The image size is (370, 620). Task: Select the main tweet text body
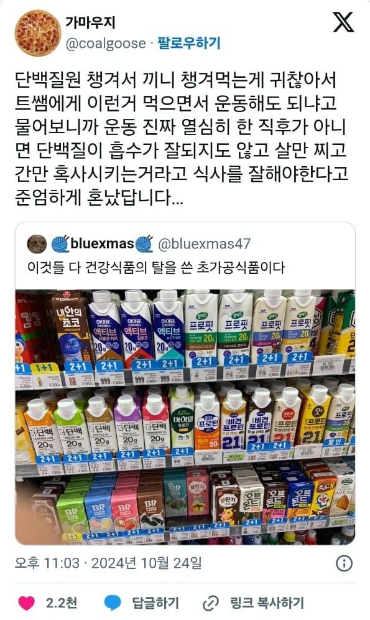[x=182, y=138]
